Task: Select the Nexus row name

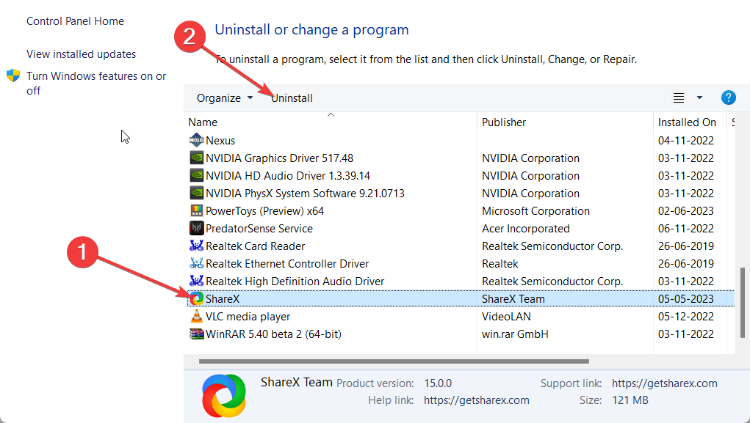Action: 220,140
